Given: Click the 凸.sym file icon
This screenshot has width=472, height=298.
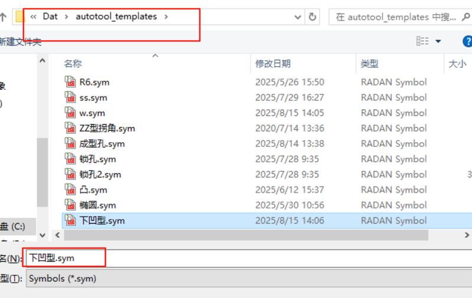Looking at the screenshot, I should [x=70, y=189].
